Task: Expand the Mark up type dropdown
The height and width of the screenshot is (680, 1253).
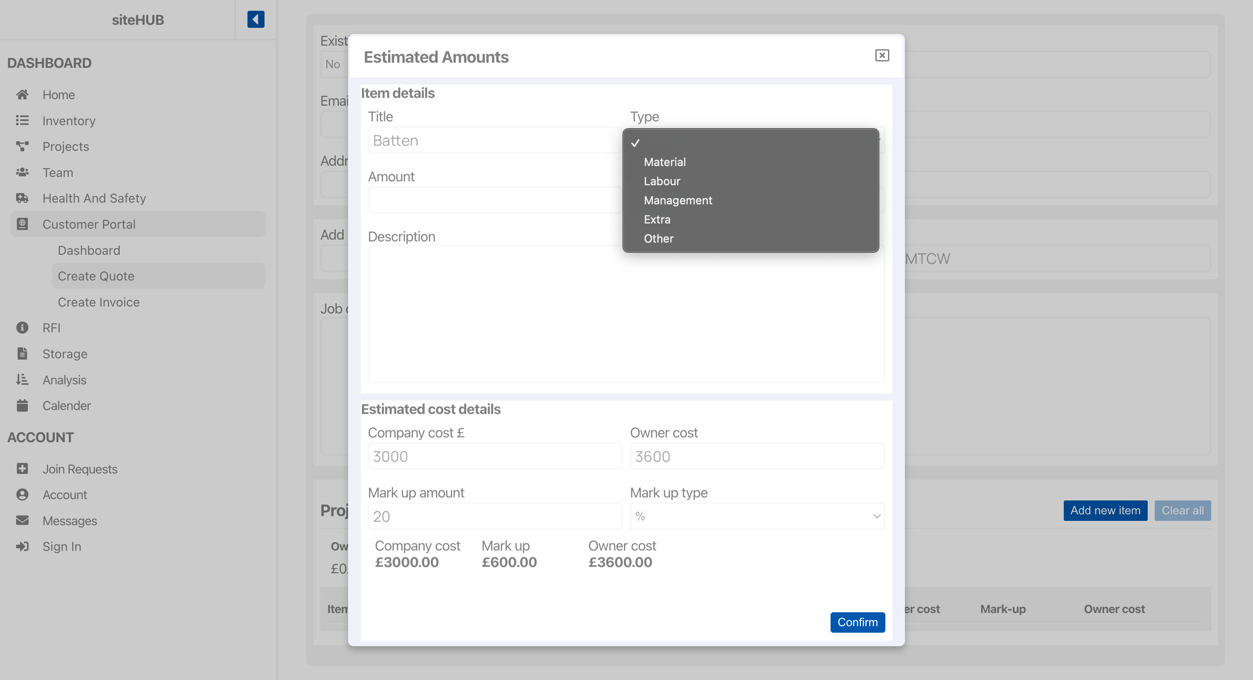Action: [x=757, y=516]
